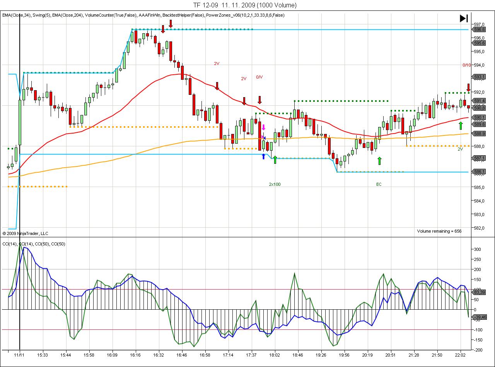This screenshot has width=495, height=367.
Task: Click the 83.39 CCI value marker
Action: (479, 292)
